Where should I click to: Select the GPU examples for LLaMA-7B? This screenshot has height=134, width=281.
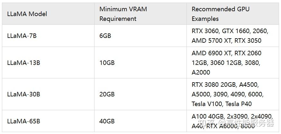coord(230,36)
